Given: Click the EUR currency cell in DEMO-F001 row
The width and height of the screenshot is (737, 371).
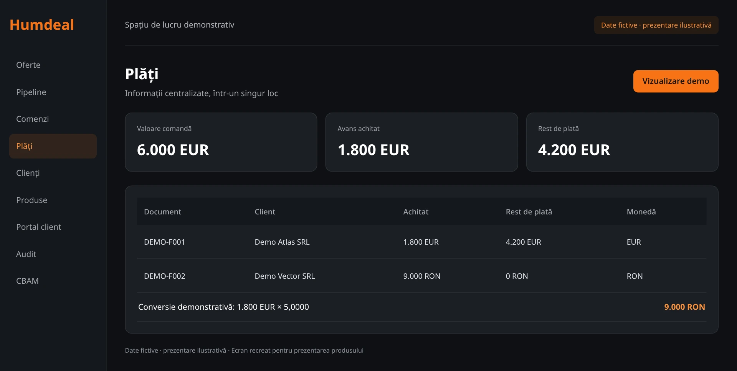Looking at the screenshot, I should 634,242.
